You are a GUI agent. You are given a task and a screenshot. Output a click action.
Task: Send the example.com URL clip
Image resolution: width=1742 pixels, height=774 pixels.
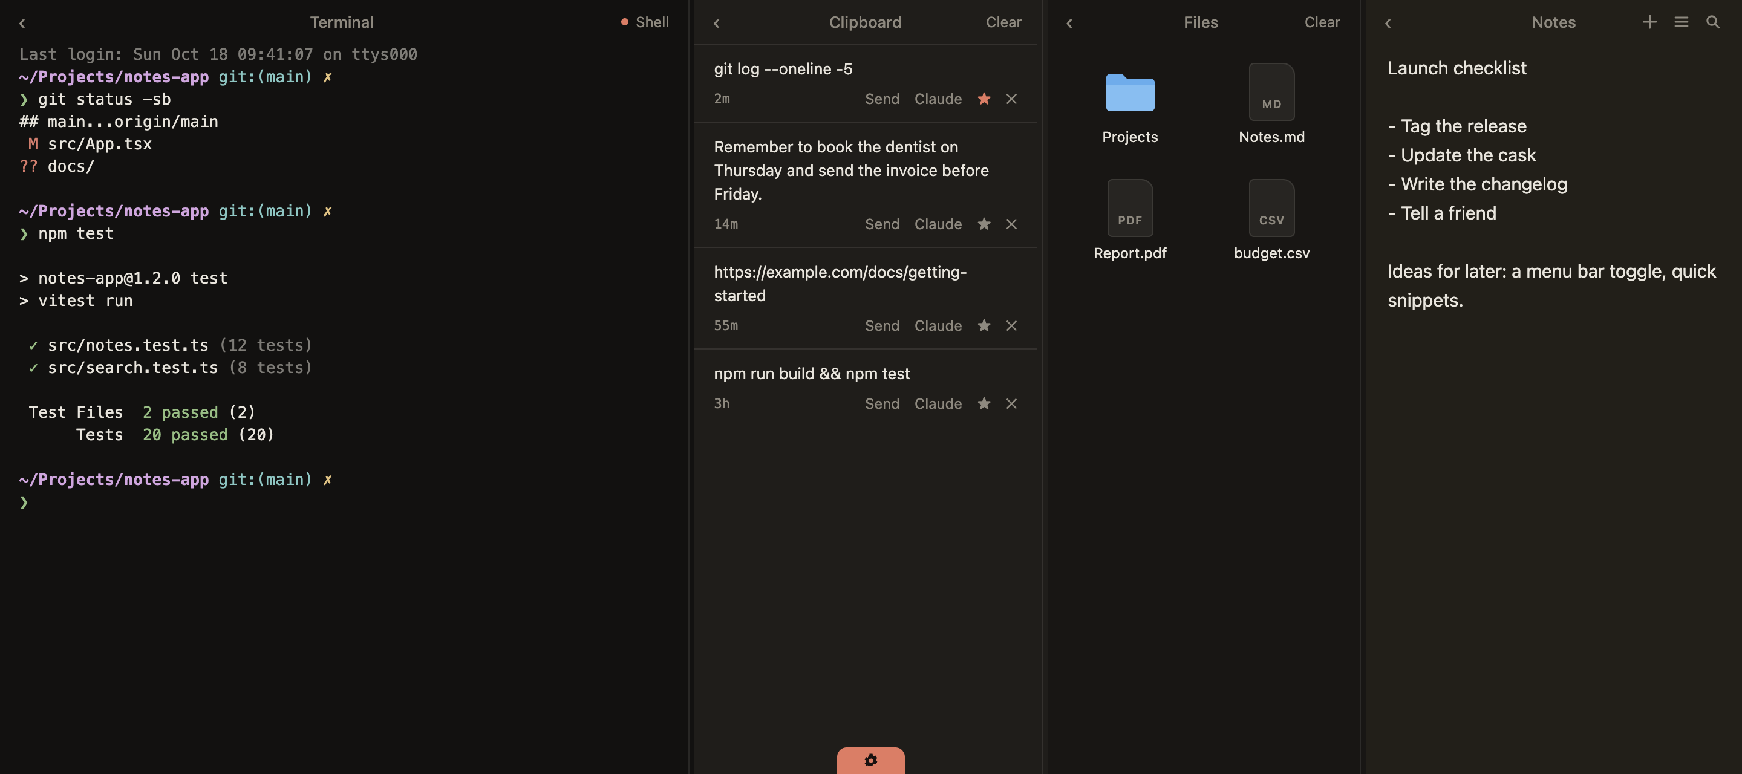tap(882, 326)
